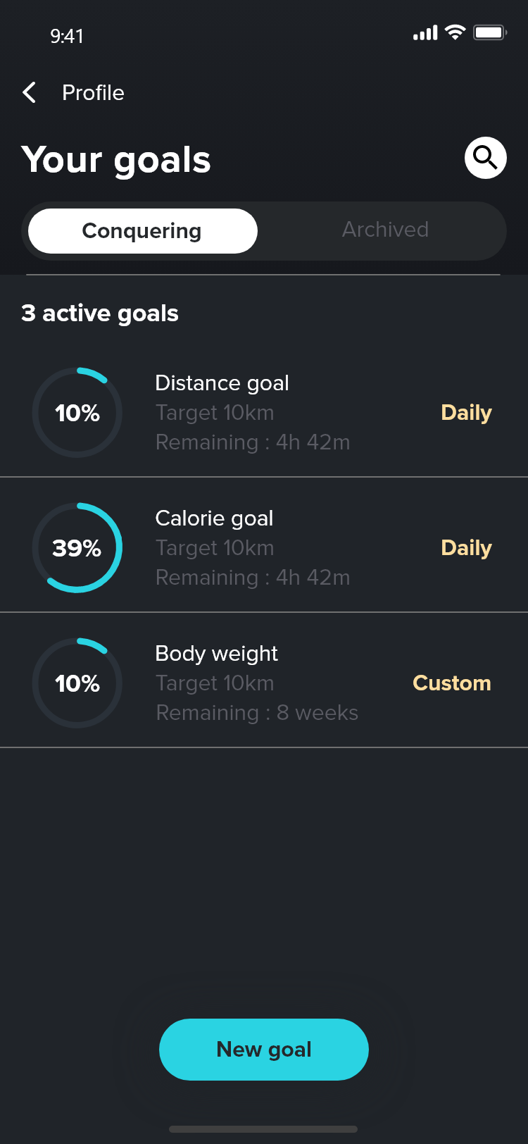Open the Distance goal entry
The width and height of the screenshot is (528, 1144).
coord(222,383)
